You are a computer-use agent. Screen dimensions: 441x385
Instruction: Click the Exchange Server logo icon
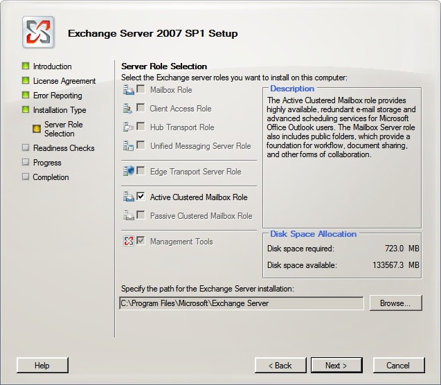[x=39, y=33]
